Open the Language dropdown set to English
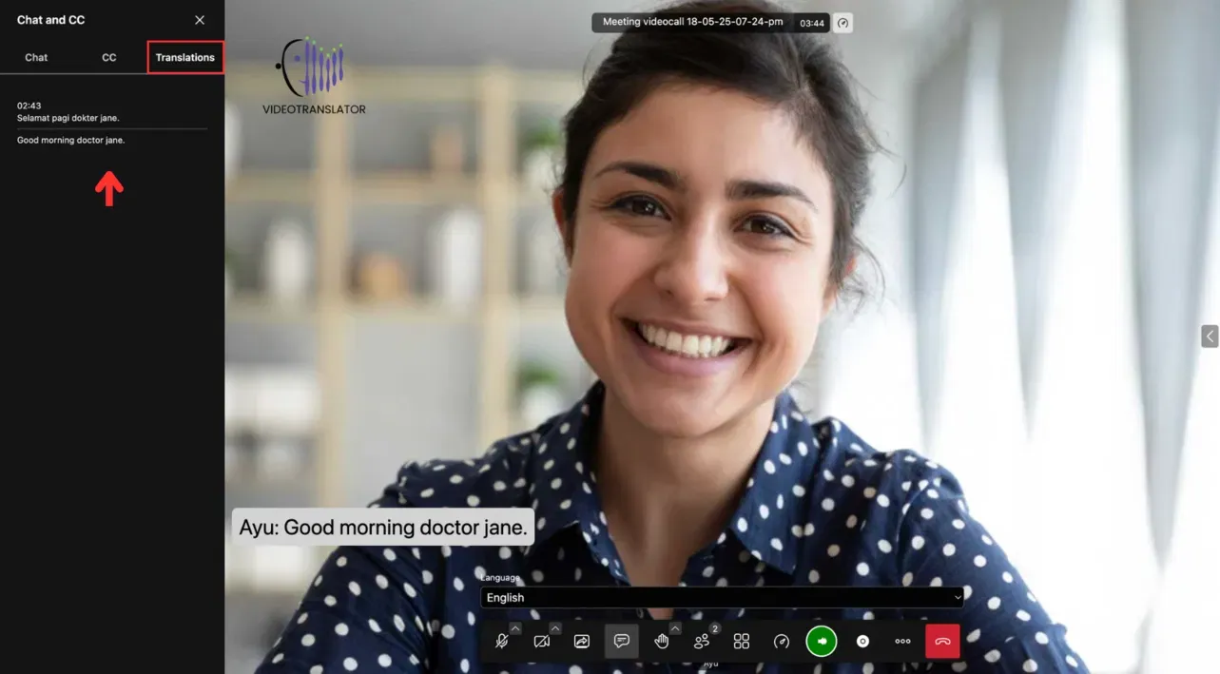The width and height of the screenshot is (1220, 674). [x=722, y=597]
